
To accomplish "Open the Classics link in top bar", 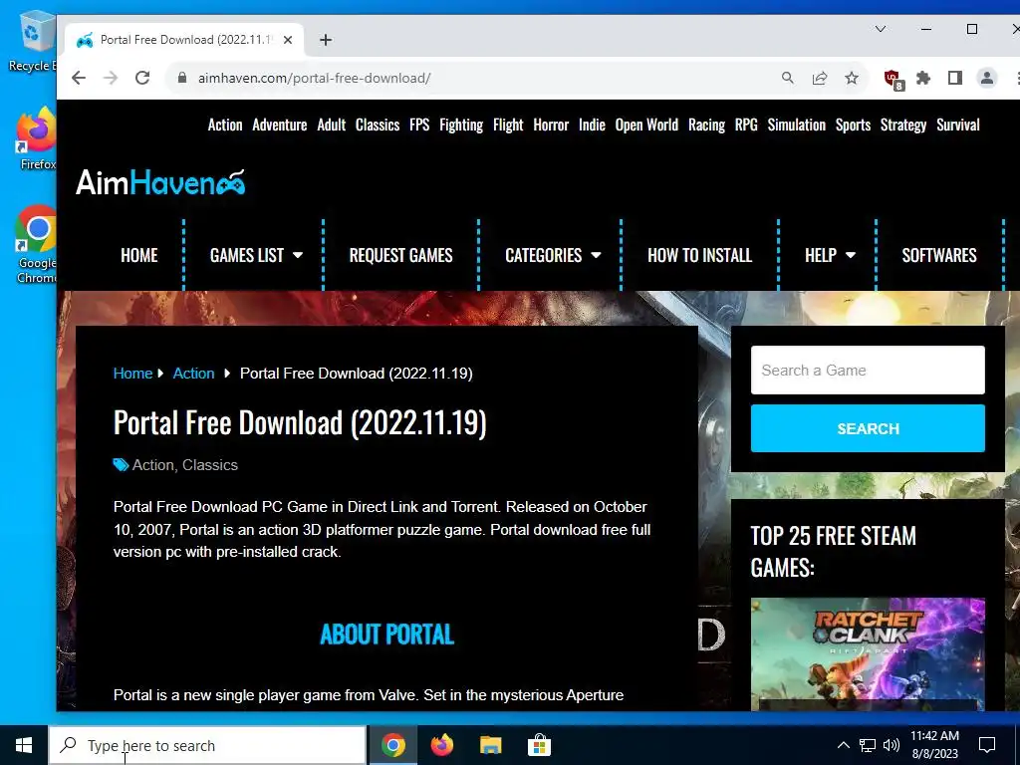I will click(378, 125).
